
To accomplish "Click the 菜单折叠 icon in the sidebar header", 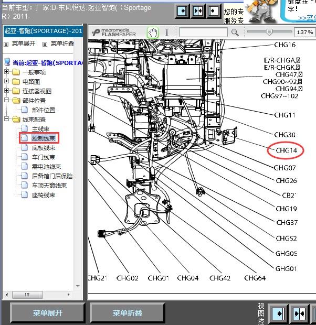I will [x=45, y=44].
